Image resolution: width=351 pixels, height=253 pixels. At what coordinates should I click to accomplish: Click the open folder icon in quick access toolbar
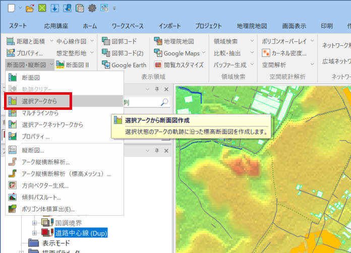coord(30,8)
